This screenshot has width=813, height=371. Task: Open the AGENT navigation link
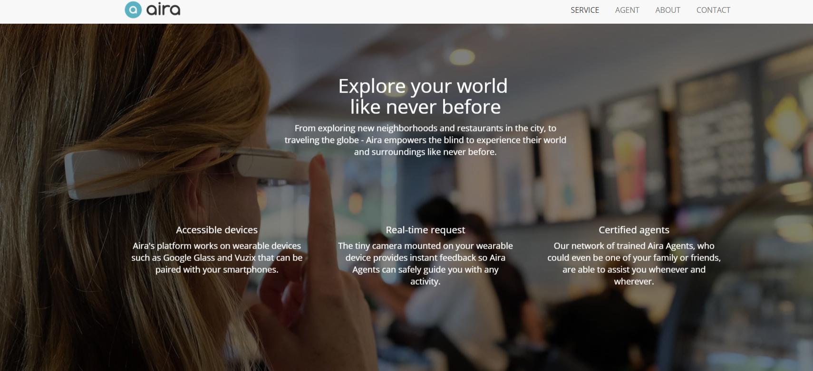pos(627,10)
